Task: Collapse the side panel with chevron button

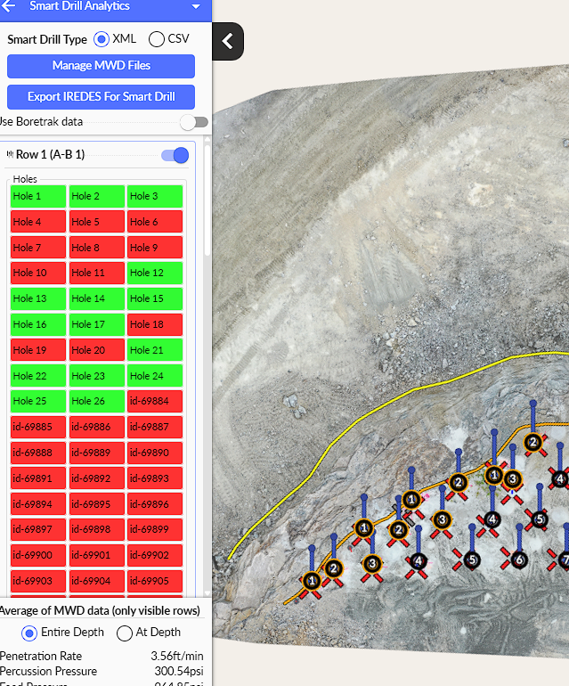Action: click(228, 42)
